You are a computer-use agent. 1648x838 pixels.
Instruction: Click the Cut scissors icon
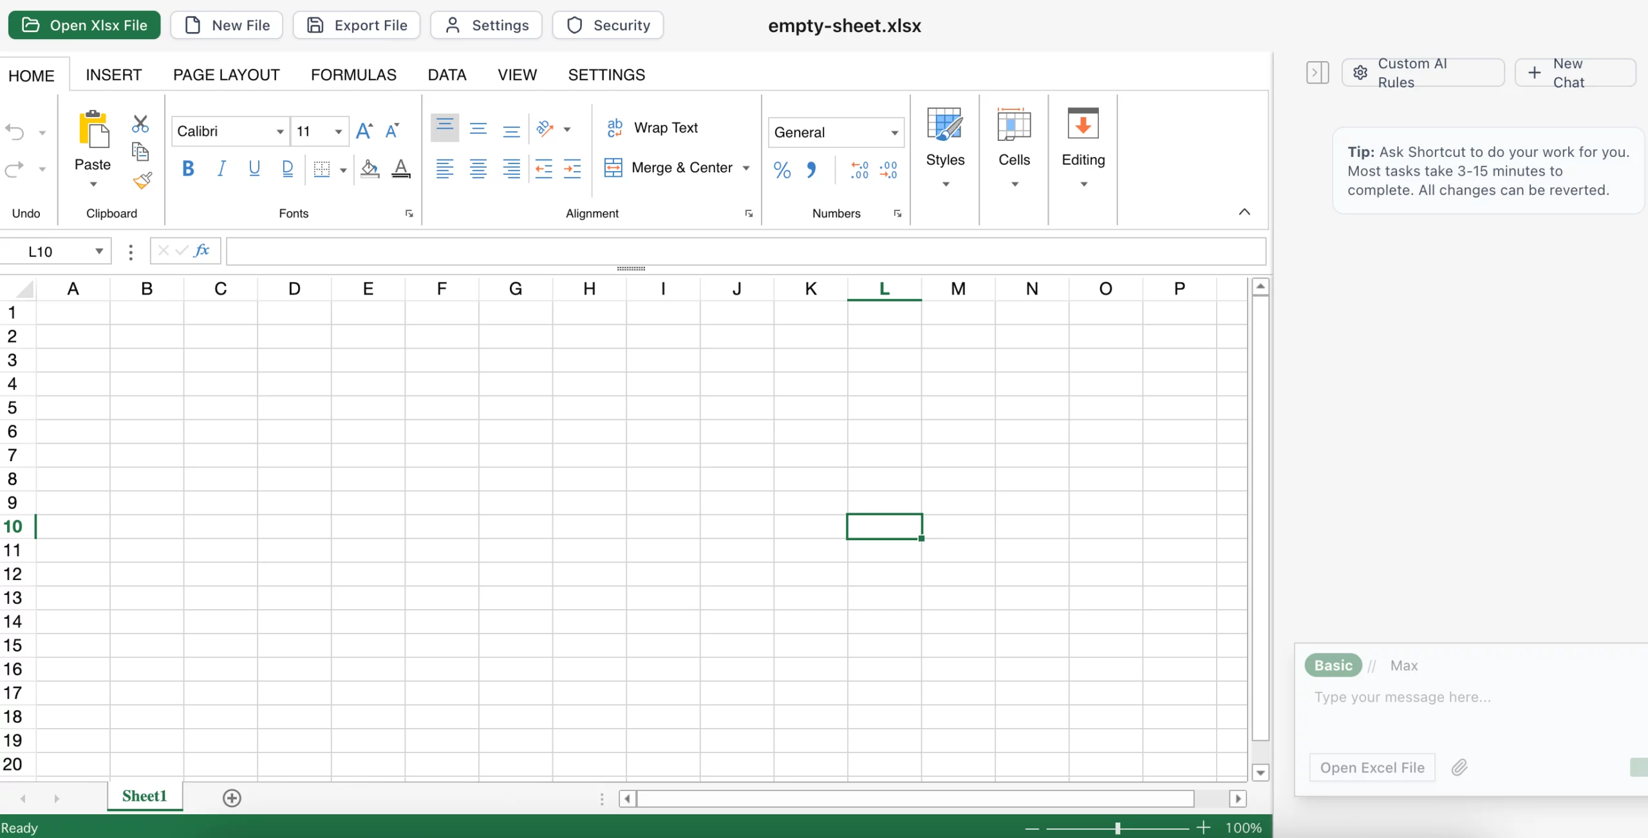[140, 123]
